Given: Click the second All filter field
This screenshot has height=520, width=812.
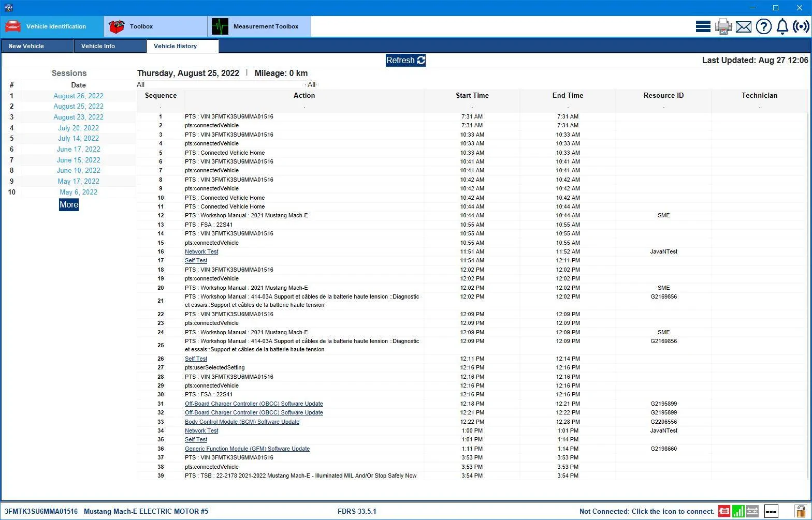Looking at the screenshot, I should 312,84.
